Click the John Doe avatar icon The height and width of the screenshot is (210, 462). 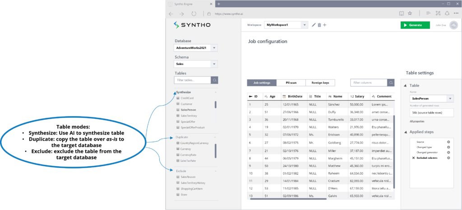pos(453,25)
